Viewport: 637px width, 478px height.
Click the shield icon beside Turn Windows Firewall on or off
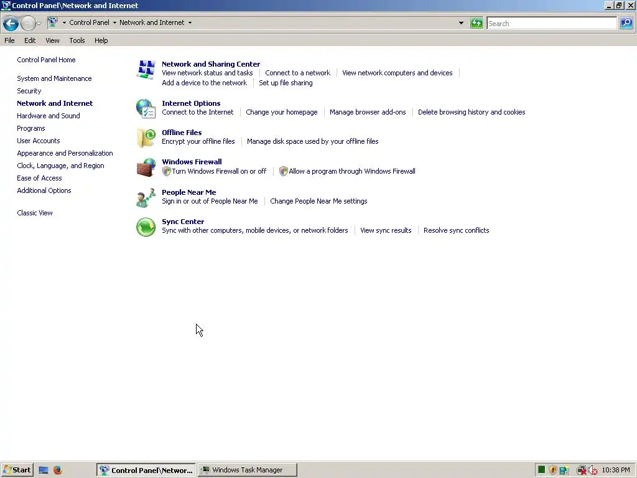coord(166,171)
